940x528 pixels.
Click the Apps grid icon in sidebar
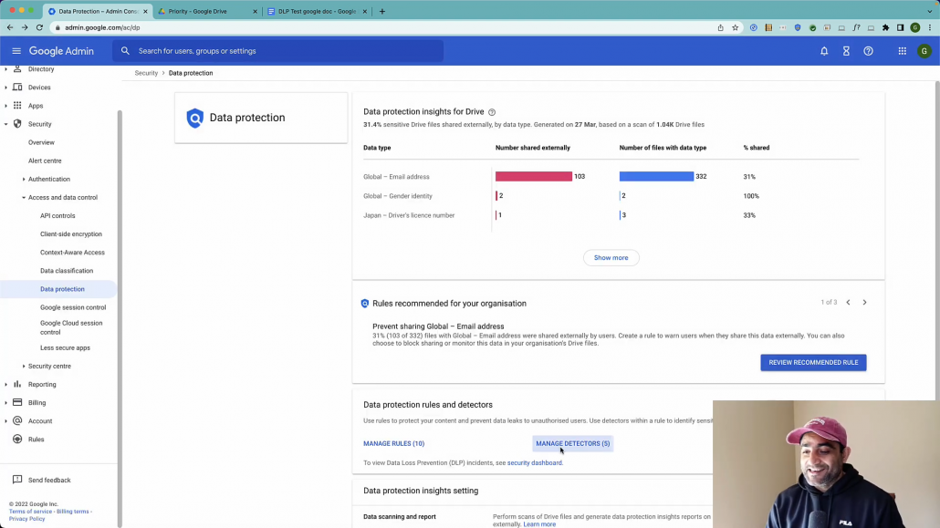tap(17, 106)
